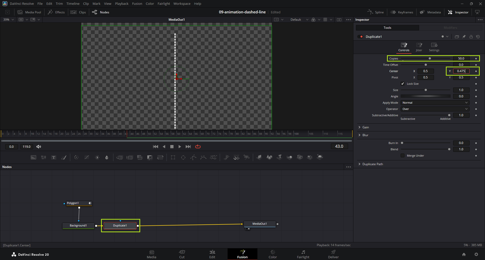Image resolution: width=485 pixels, height=260 pixels.
Task: Click the loop playback button
Action: (x=198, y=147)
